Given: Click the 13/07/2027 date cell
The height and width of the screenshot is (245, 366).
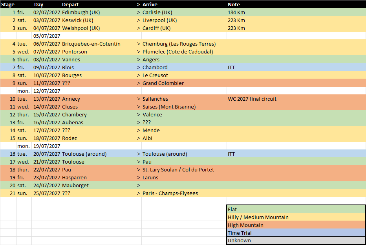Looking at the screenshot, I should [x=46, y=99].
